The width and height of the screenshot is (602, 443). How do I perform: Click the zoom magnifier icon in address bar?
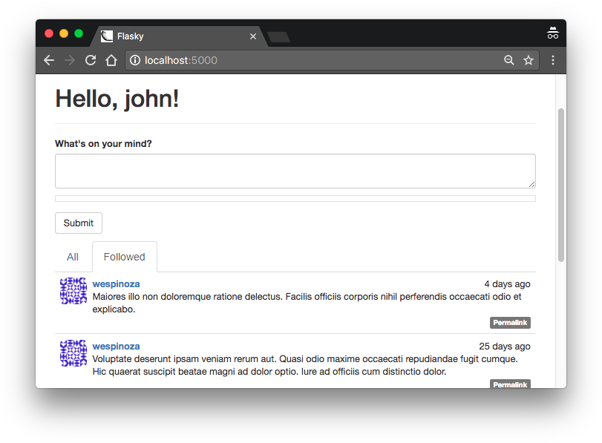(x=508, y=60)
